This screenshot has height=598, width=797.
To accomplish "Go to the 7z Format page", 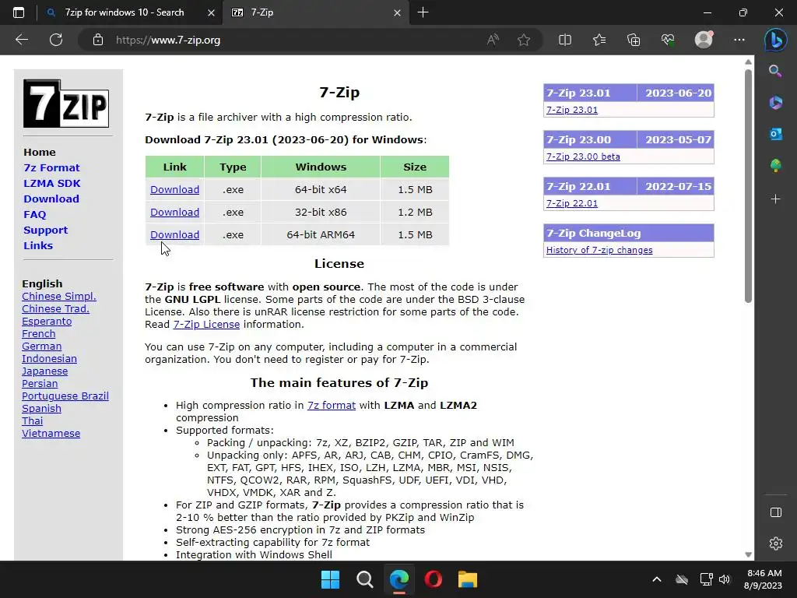I will 51,168.
